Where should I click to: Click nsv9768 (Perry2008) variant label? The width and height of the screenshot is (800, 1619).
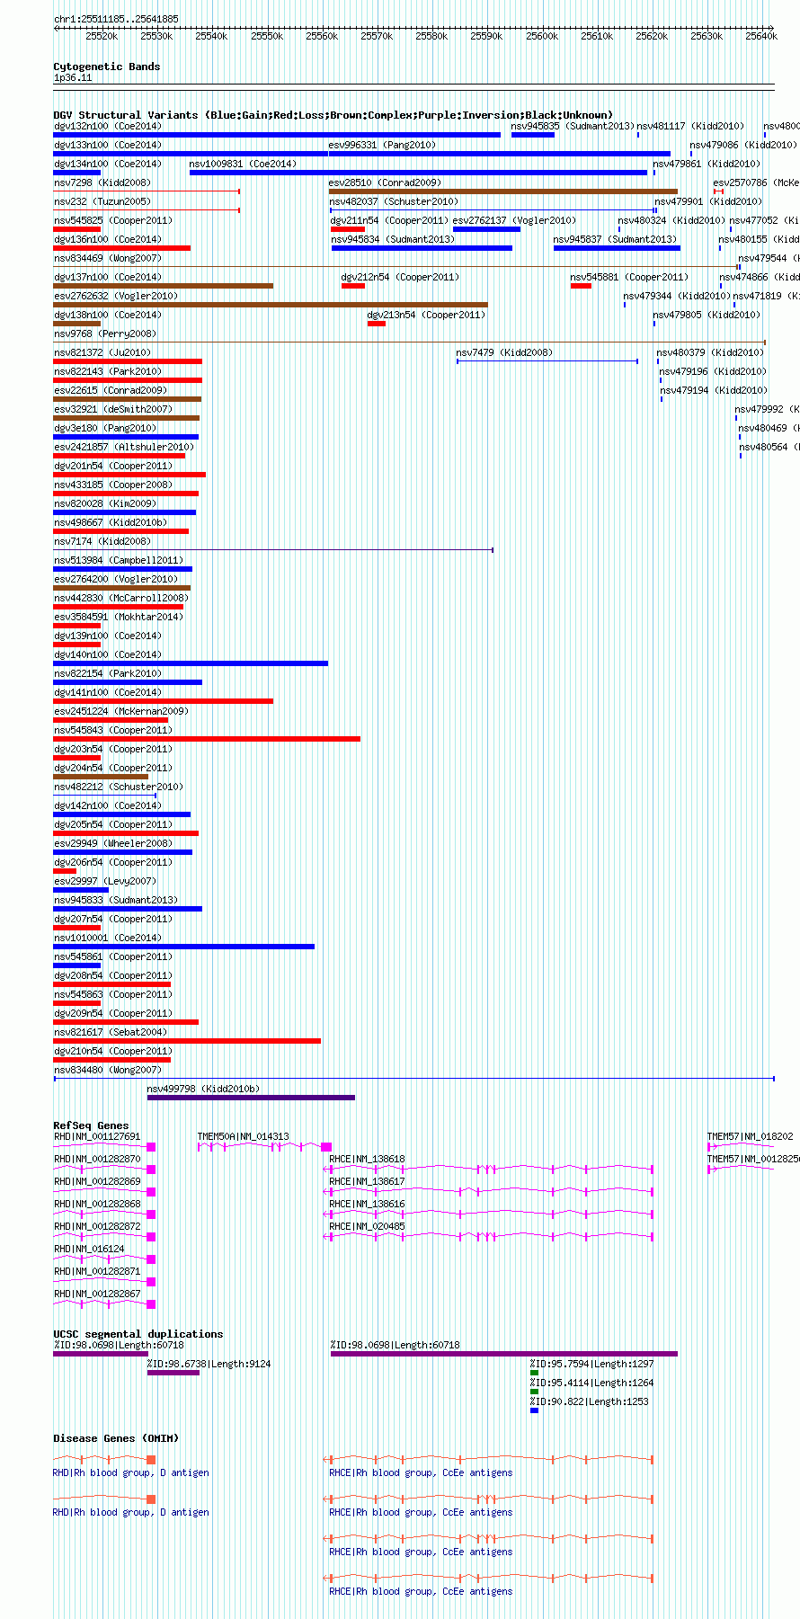pos(104,334)
